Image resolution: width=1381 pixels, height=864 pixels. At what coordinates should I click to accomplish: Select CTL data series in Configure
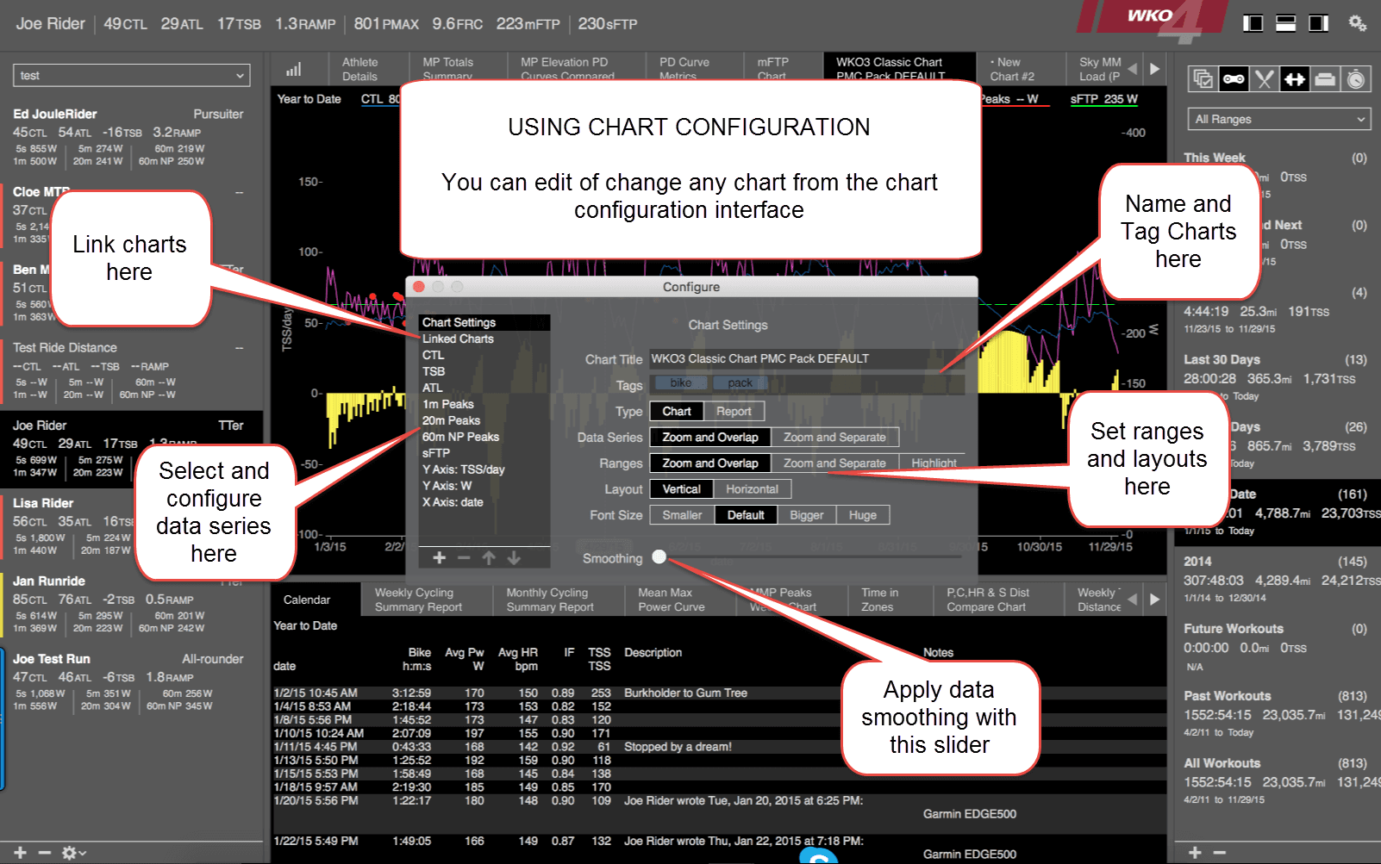484,355
